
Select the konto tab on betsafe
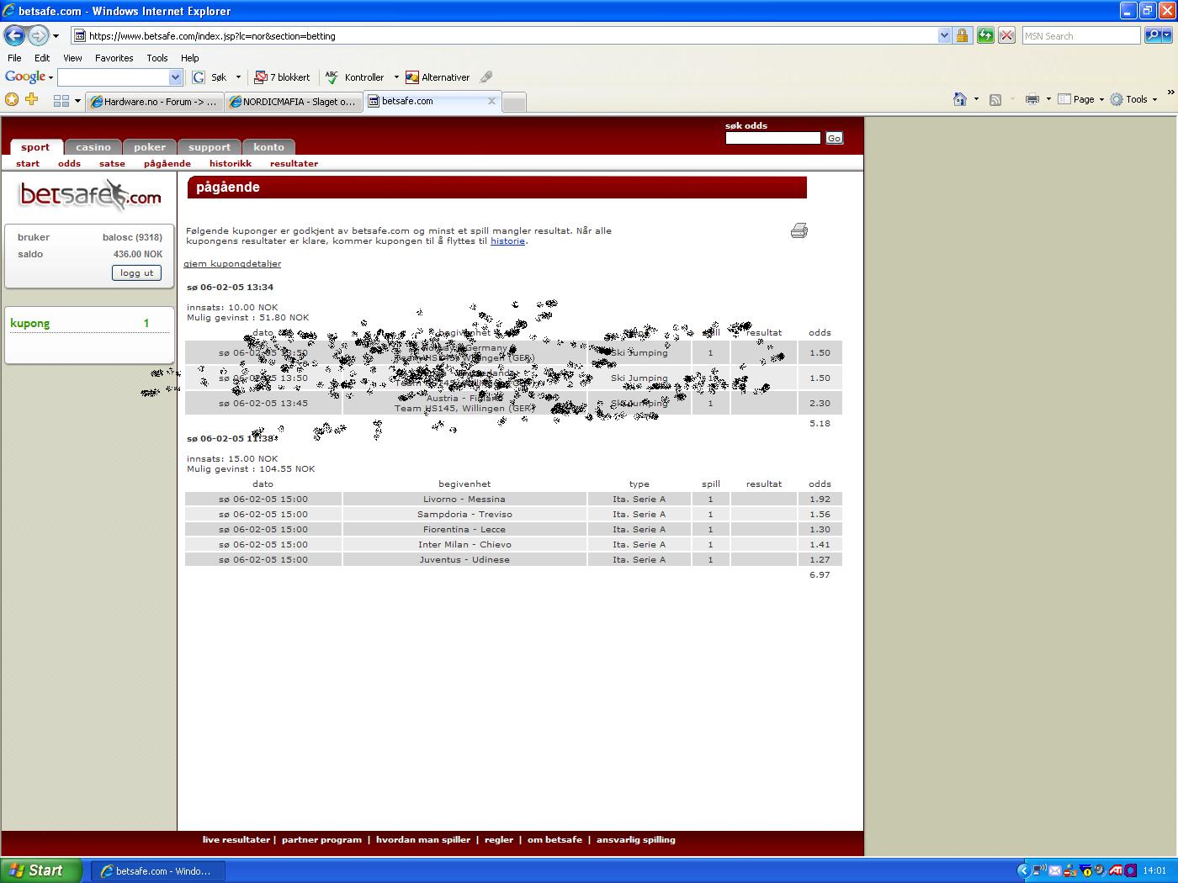point(269,147)
